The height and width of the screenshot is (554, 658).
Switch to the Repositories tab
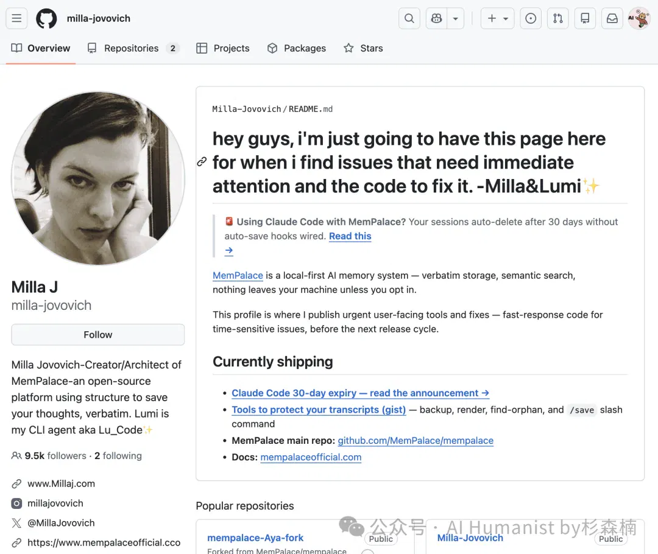click(133, 48)
